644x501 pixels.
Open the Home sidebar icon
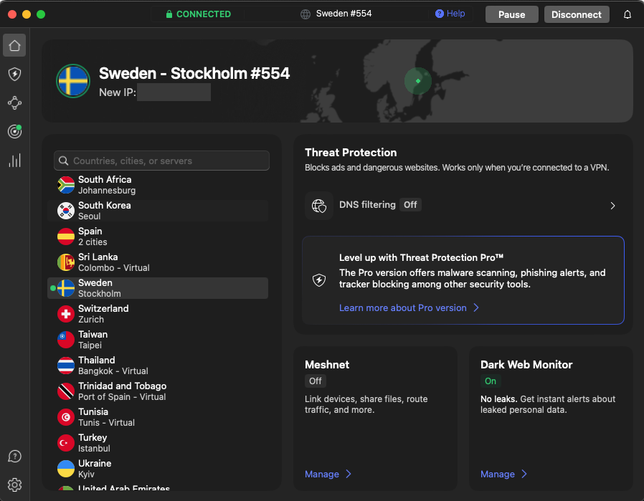14,45
